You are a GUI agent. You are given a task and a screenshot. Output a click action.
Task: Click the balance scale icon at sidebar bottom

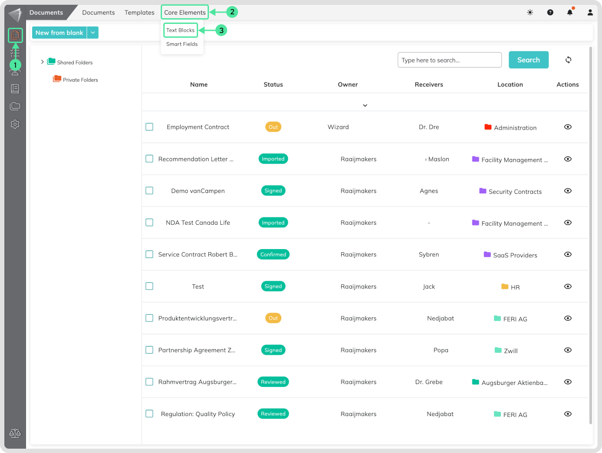tap(15, 433)
